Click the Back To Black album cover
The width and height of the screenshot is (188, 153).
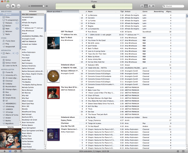53,43
